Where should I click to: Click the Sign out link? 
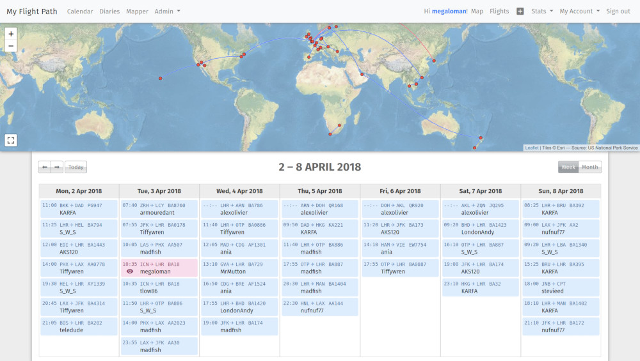pyautogui.click(x=618, y=12)
